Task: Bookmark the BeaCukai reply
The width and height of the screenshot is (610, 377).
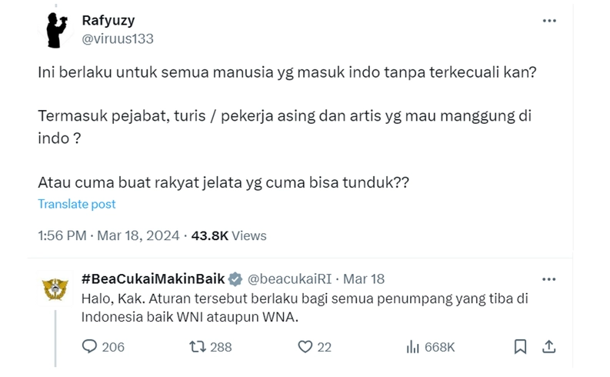Action: click(520, 347)
